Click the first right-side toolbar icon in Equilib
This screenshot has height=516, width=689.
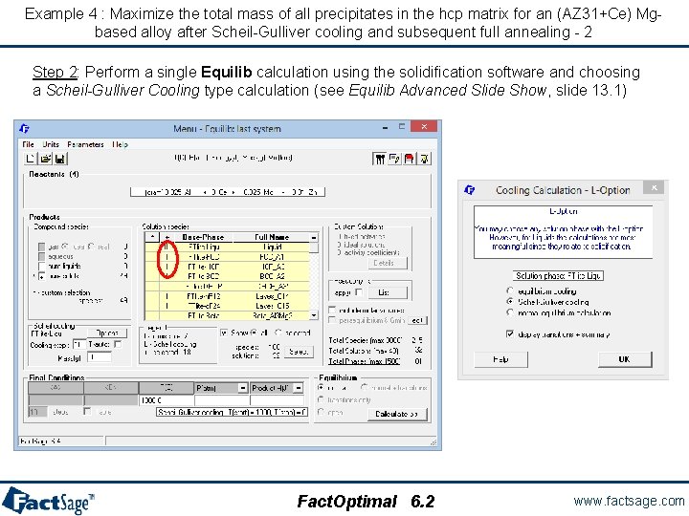380,159
